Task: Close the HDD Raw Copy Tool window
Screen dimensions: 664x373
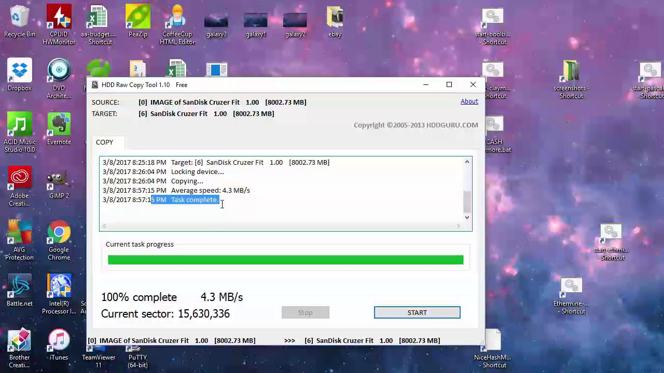Action: pos(473,84)
